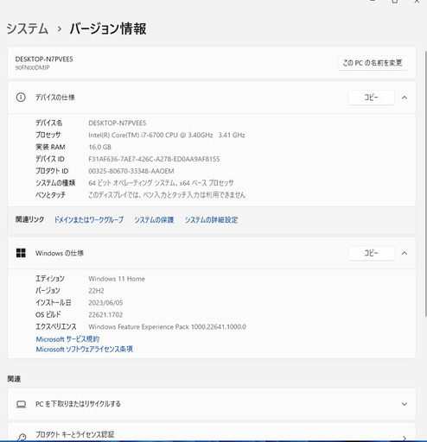Select the Windows Feature Experience Pack value
The image size is (427, 442).
(167, 327)
